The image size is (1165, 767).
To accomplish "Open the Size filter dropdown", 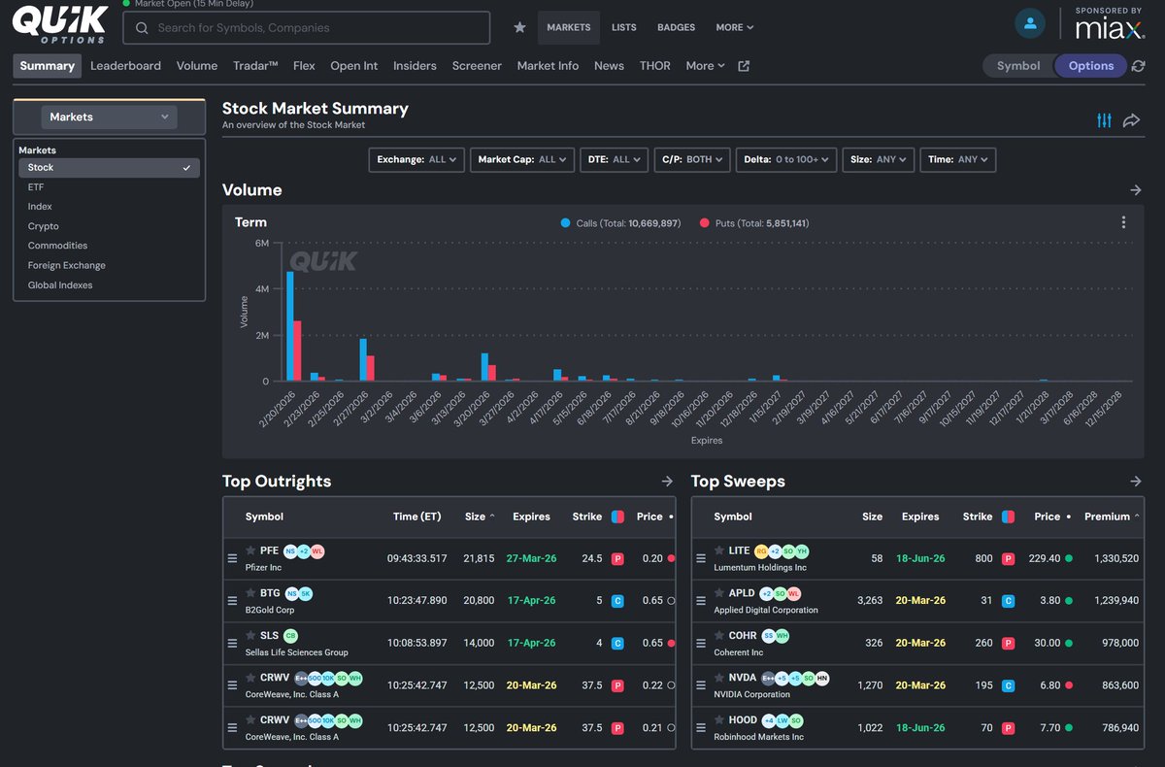I will click(x=879, y=160).
